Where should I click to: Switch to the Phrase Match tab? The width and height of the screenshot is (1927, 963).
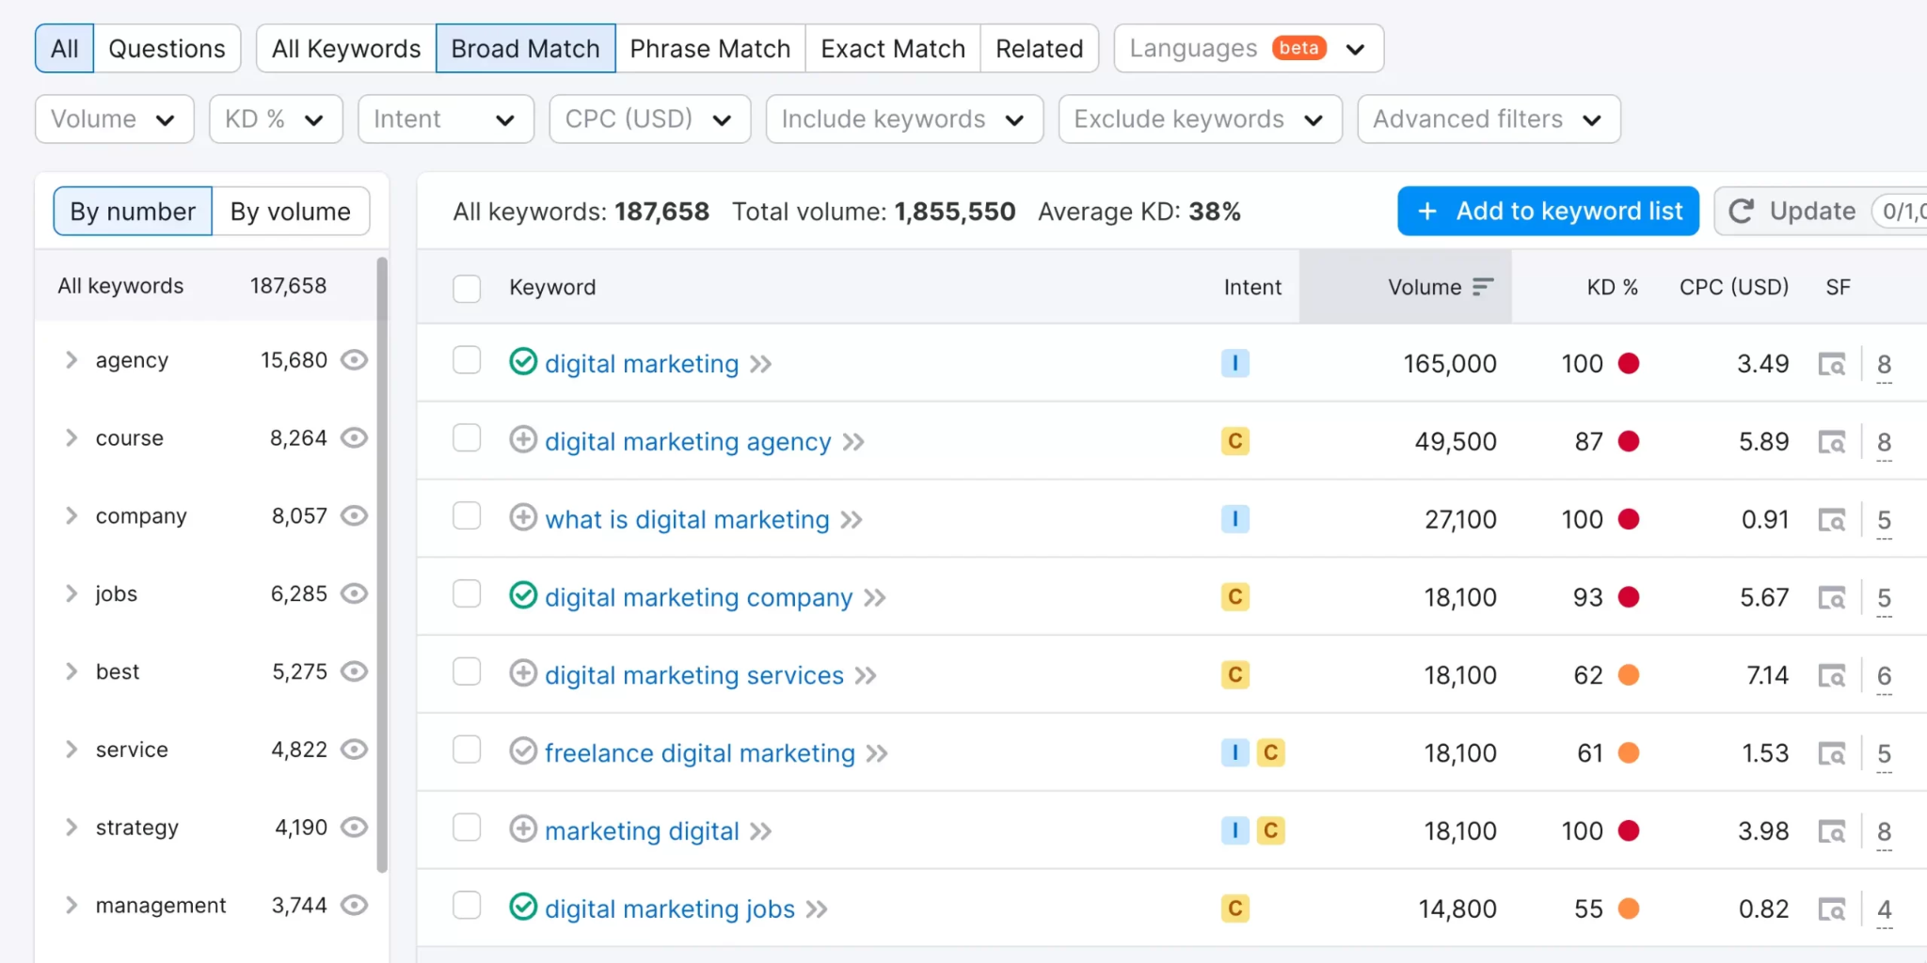click(709, 48)
